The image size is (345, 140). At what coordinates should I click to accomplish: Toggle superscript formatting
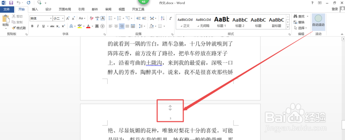pos(63,26)
